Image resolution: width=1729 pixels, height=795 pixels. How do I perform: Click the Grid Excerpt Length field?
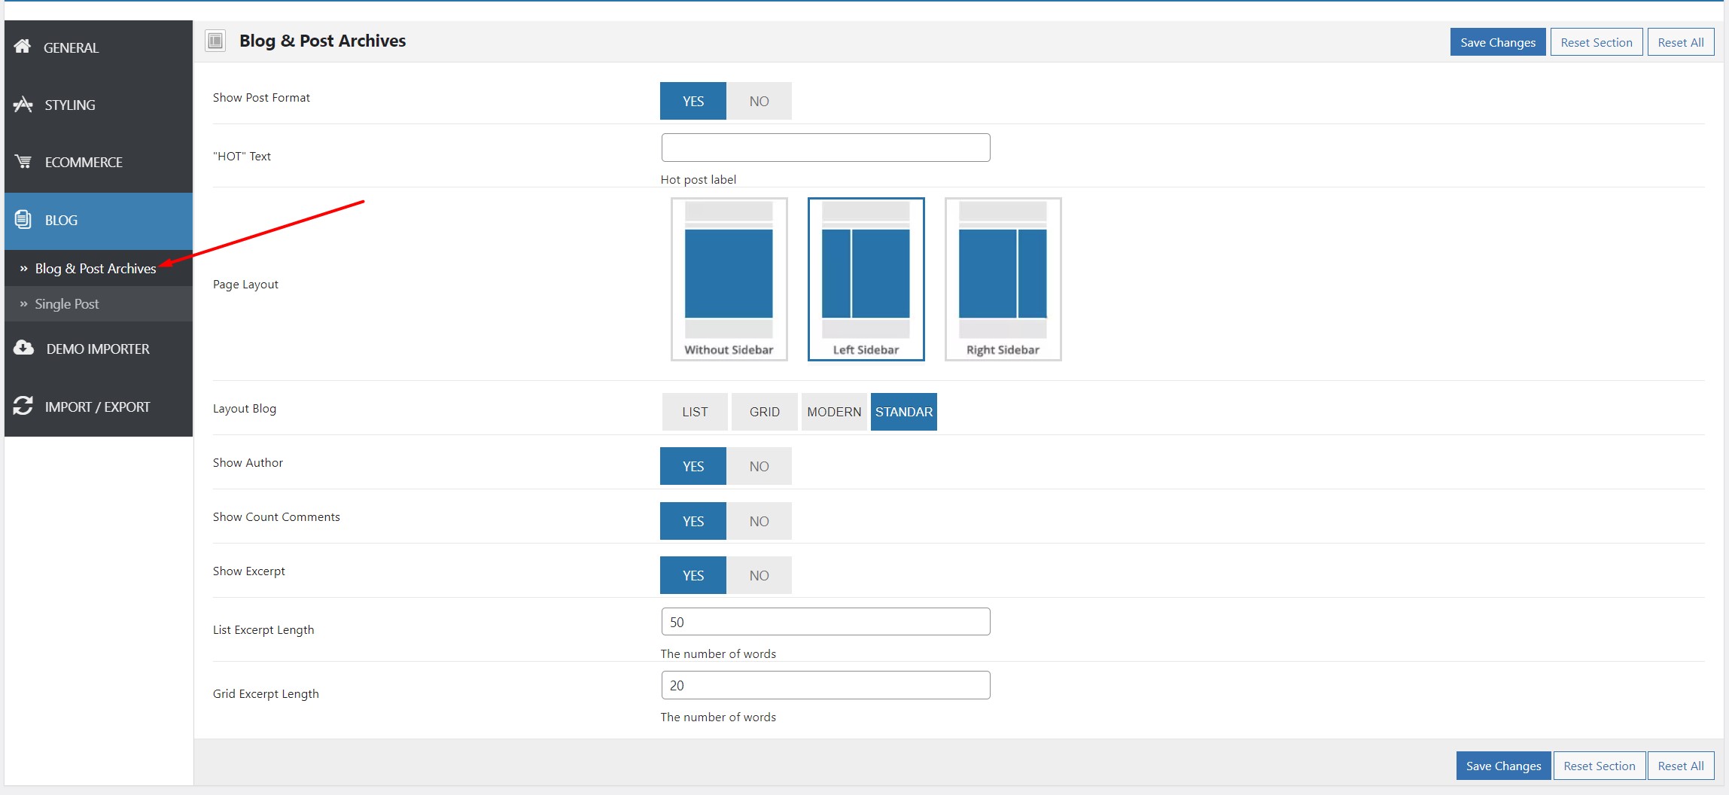826,685
